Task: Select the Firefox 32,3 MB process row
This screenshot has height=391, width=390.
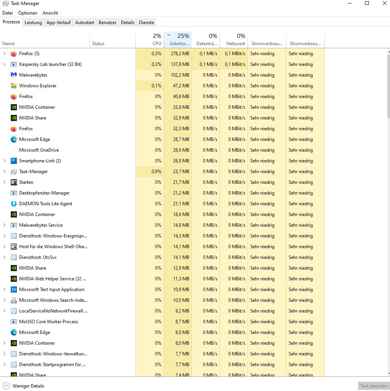Action: click(x=162, y=129)
